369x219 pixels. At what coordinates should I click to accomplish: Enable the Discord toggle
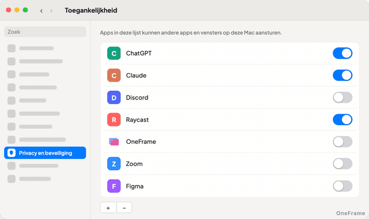pyautogui.click(x=342, y=97)
